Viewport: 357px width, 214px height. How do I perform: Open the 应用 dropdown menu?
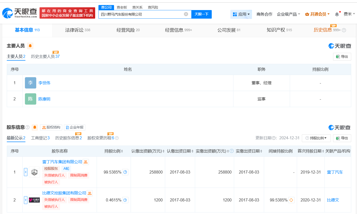(241, 14)
